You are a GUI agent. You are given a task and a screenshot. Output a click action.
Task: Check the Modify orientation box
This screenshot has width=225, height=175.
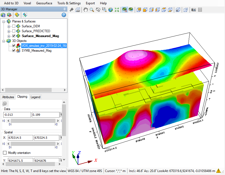(5, 153)
